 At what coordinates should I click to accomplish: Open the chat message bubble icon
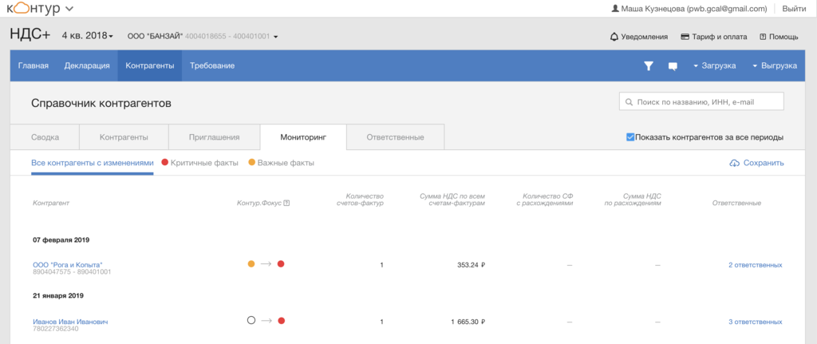673,66
